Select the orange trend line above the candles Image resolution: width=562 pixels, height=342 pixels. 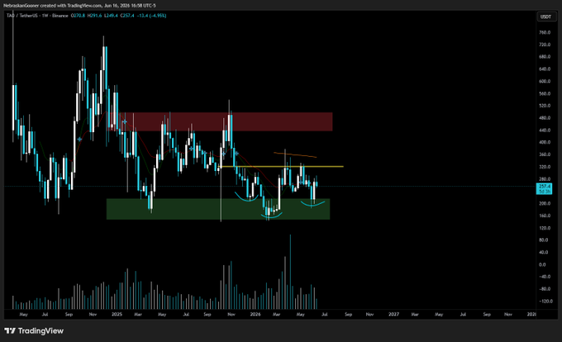coord(295,155)
